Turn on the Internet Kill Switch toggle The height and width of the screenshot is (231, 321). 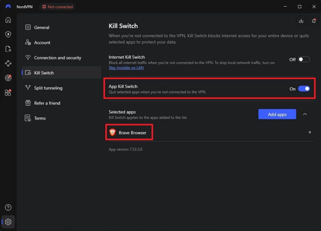[304, 59]
